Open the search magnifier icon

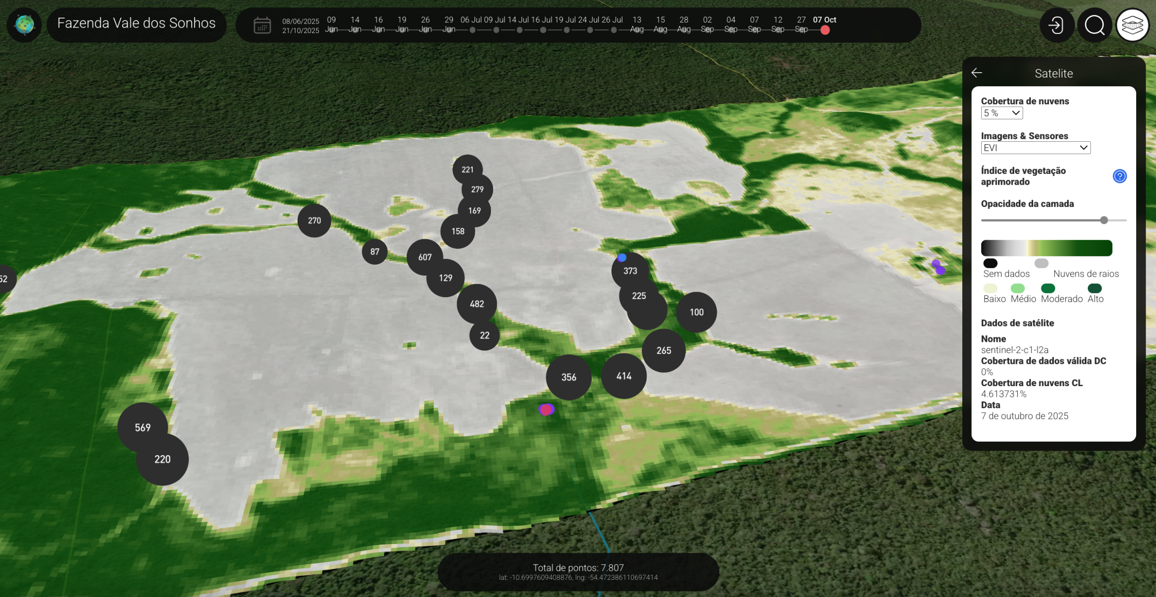point(1094,25)
